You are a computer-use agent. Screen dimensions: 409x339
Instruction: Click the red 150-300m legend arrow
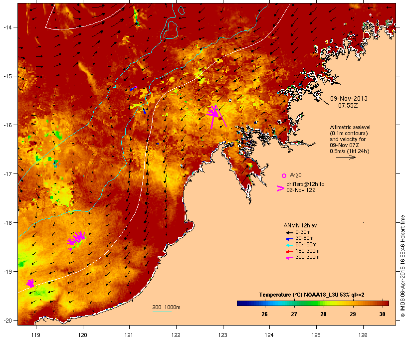289,252
